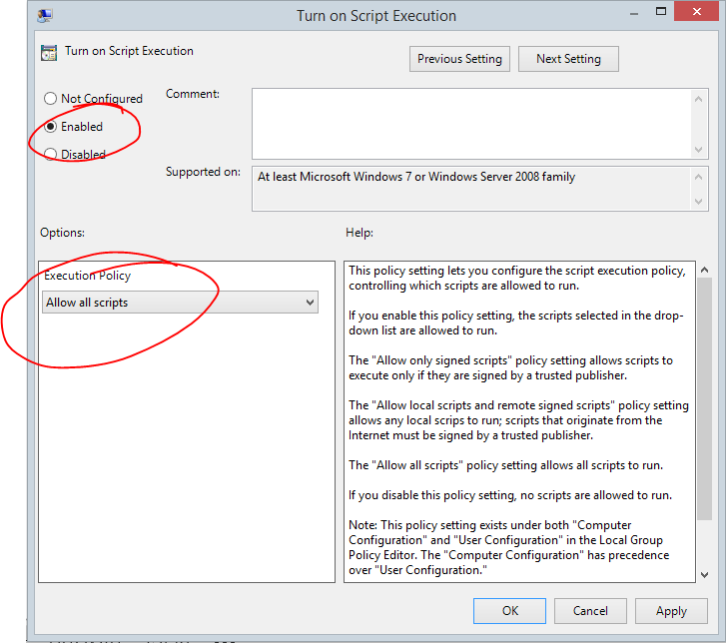
Task: Jump to the Next Setting
Action: click(x=568, y=59)
